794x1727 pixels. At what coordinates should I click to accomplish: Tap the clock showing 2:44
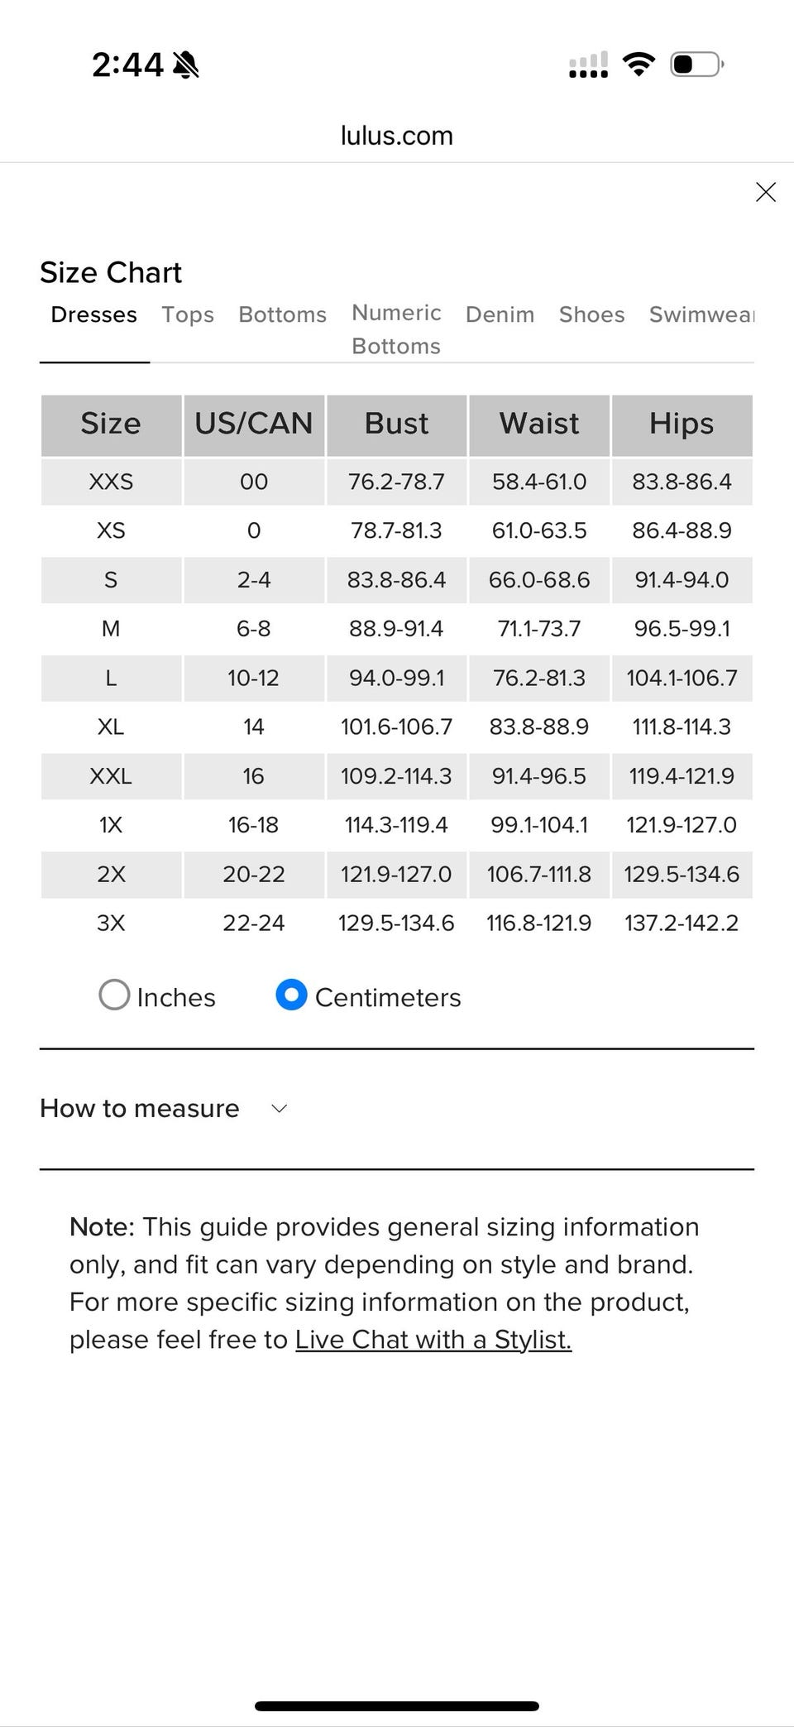(x=128, y=65)
